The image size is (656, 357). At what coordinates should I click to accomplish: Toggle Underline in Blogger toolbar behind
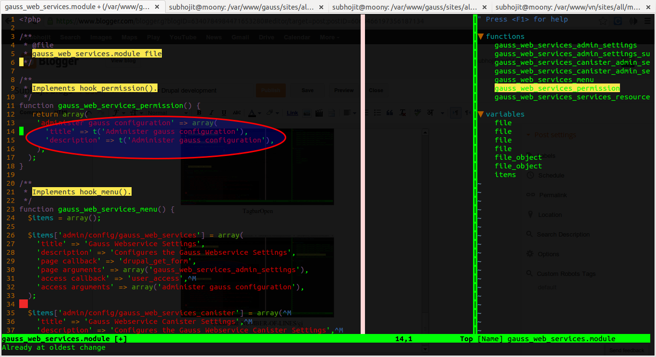224,113
